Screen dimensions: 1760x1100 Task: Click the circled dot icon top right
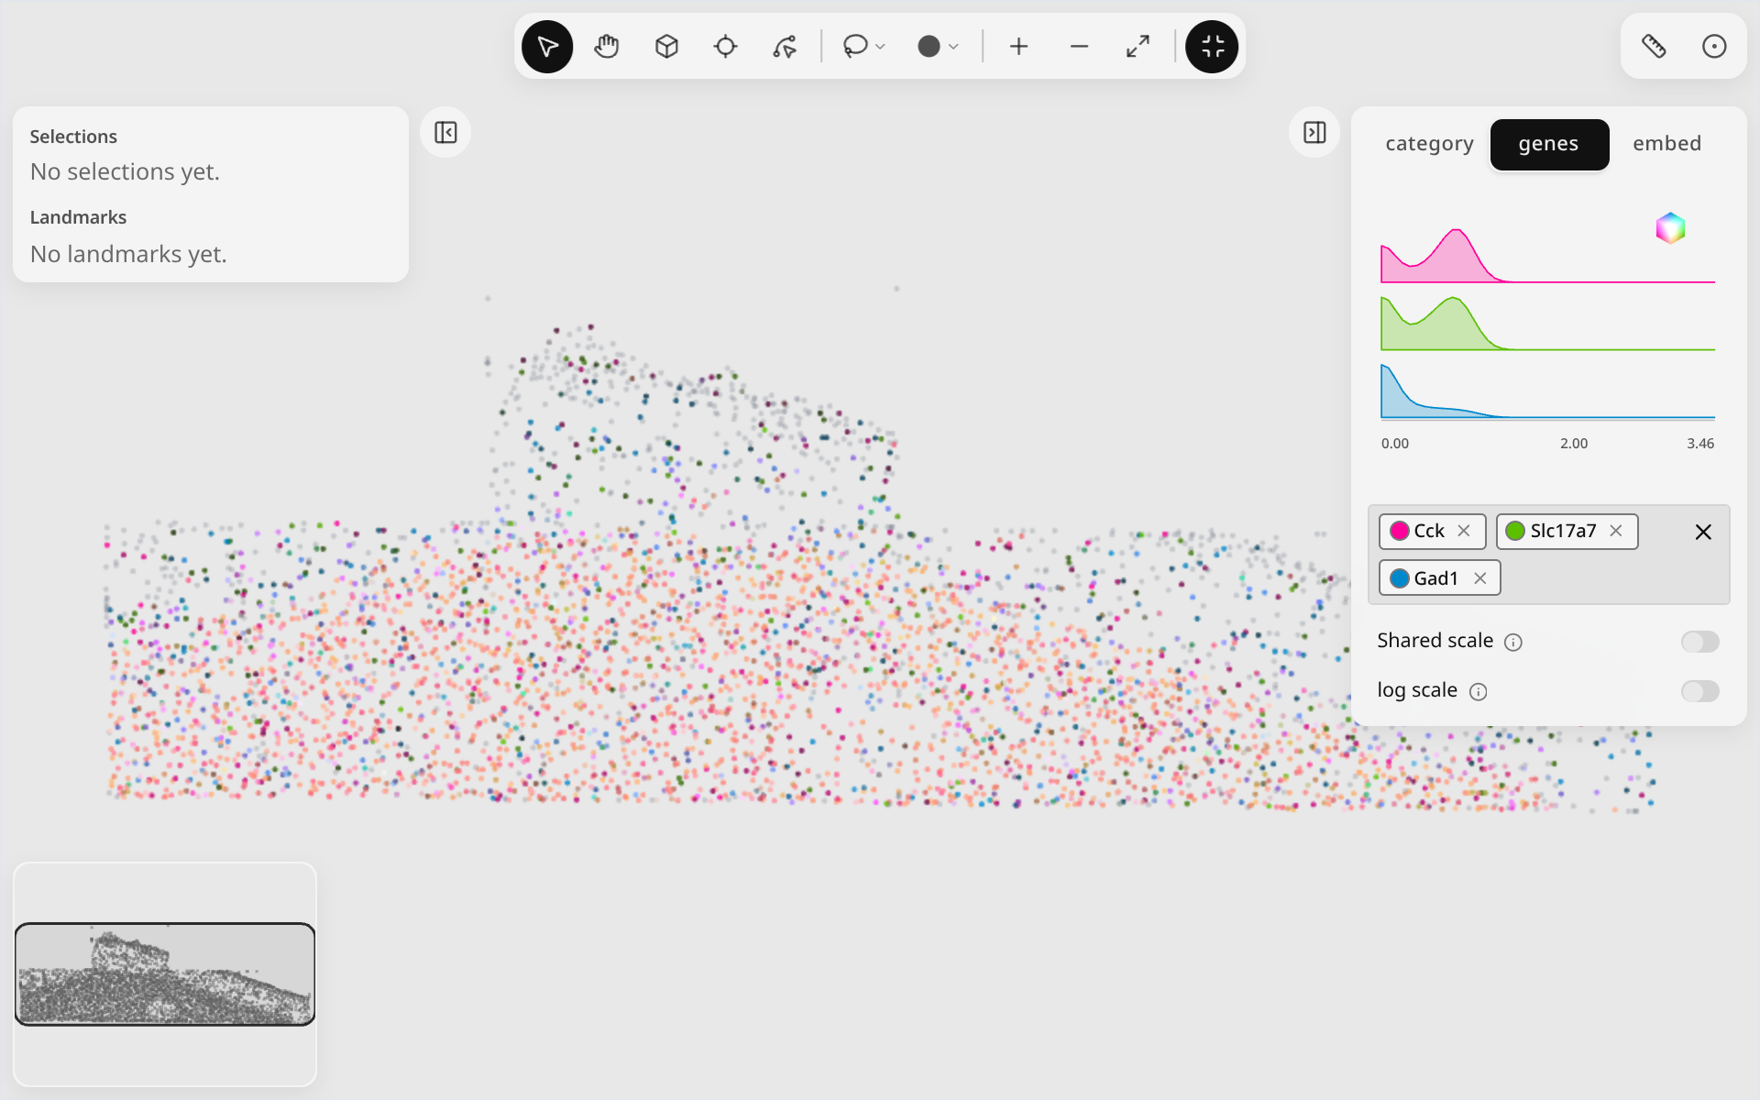(1714, 47)
